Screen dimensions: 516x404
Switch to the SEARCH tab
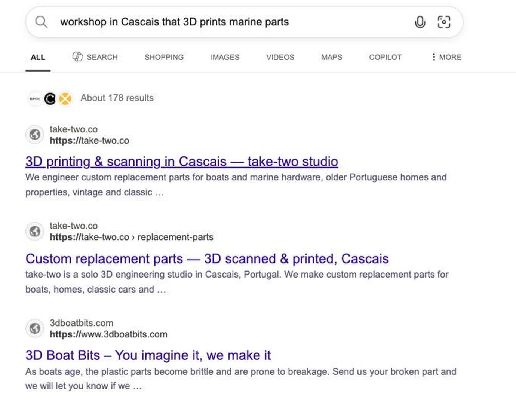95,57
